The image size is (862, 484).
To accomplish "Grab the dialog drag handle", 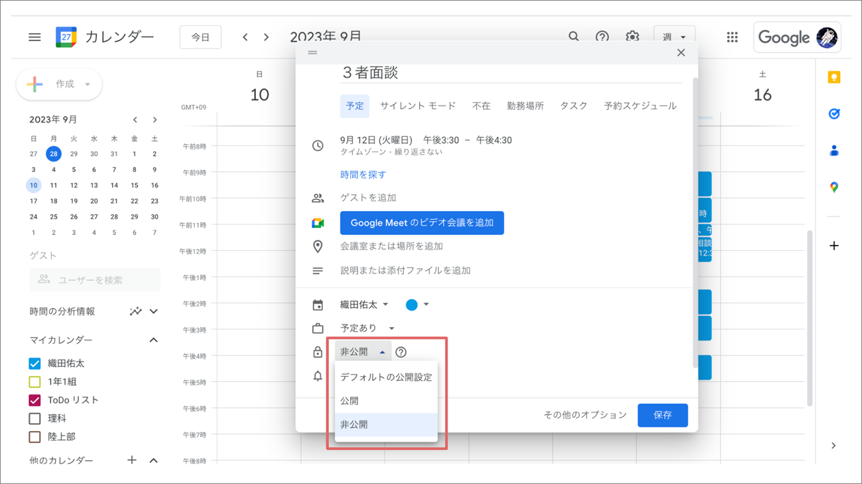I will pyautogui.click(x=312, y=53).
